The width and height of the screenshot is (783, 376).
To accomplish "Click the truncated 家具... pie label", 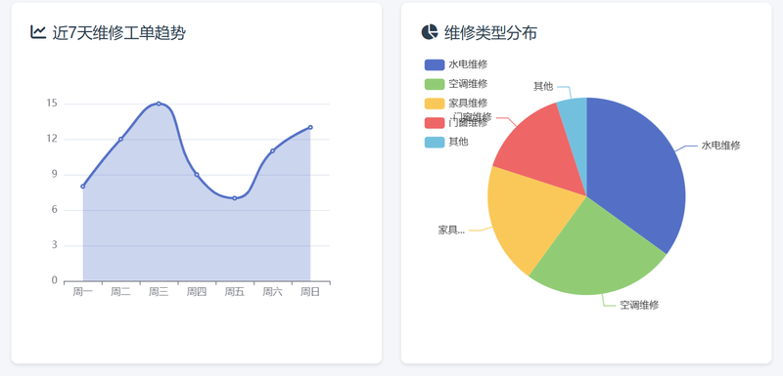I will pos(451,230).
